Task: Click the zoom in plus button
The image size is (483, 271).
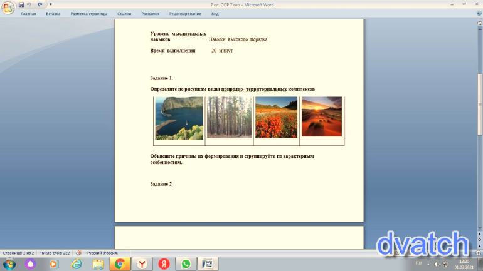Action: (479, 253)
